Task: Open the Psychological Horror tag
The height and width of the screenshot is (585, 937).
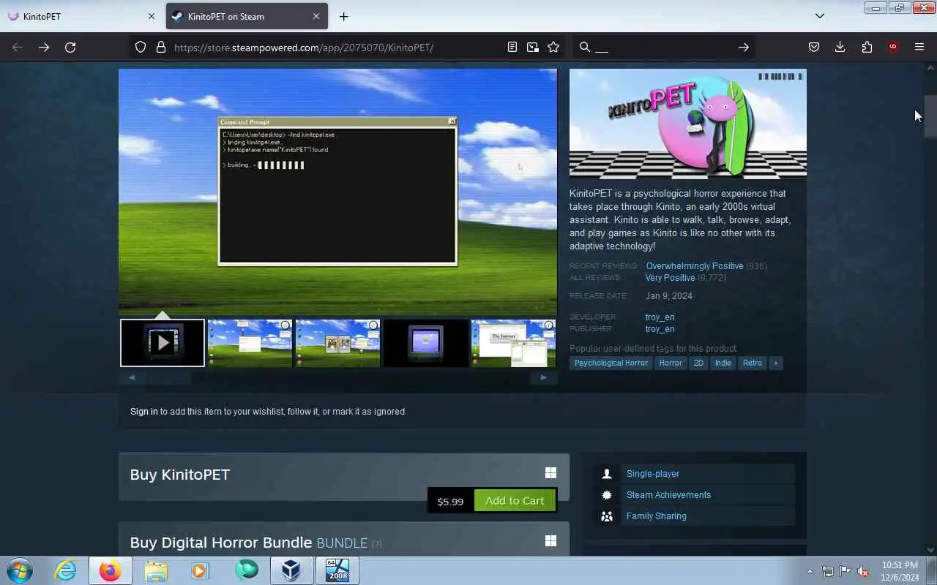Action: pos(611,363)
